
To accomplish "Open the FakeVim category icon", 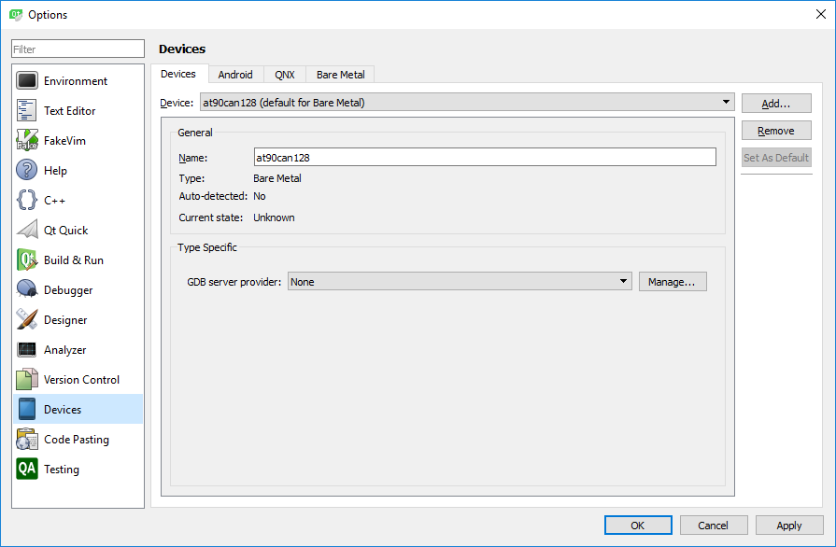I will pos(27,141).
